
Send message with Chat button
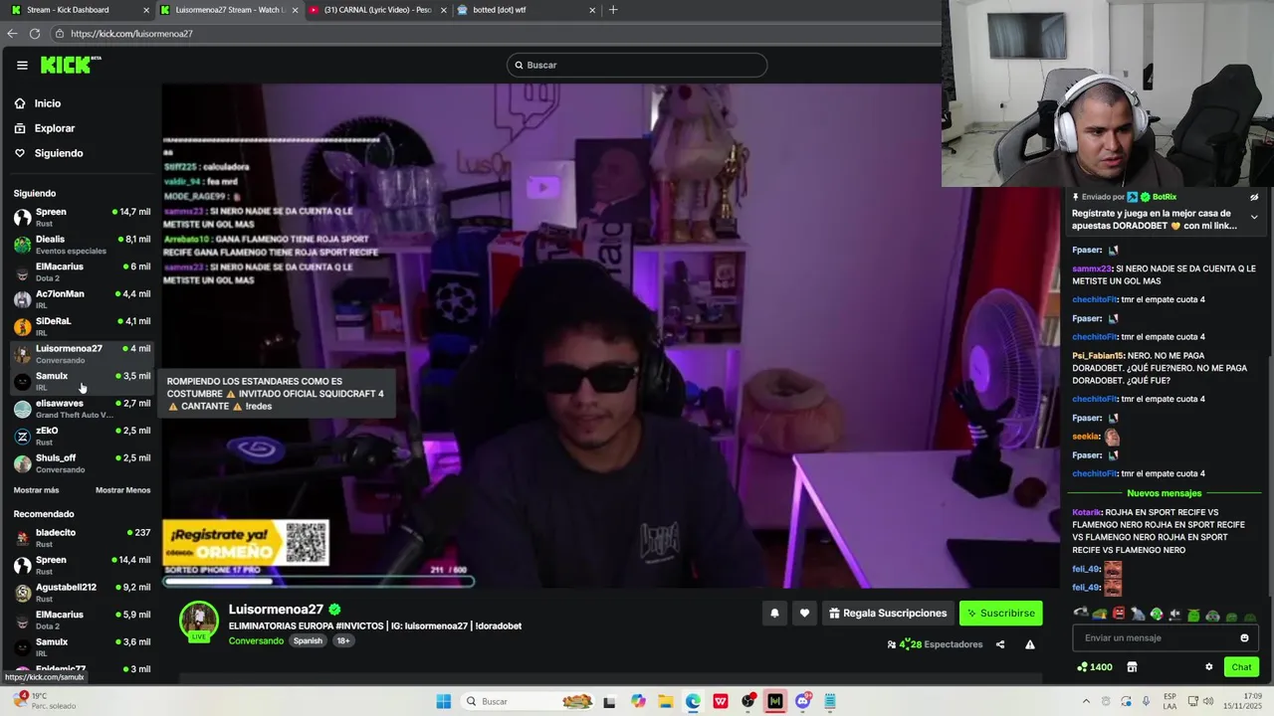pos(1242,667)
